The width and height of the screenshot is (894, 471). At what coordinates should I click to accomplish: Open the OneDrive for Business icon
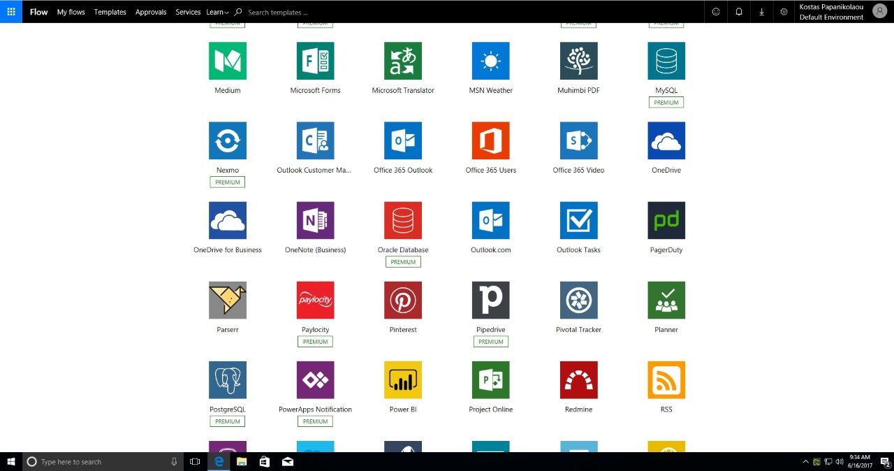click(228, 220)
